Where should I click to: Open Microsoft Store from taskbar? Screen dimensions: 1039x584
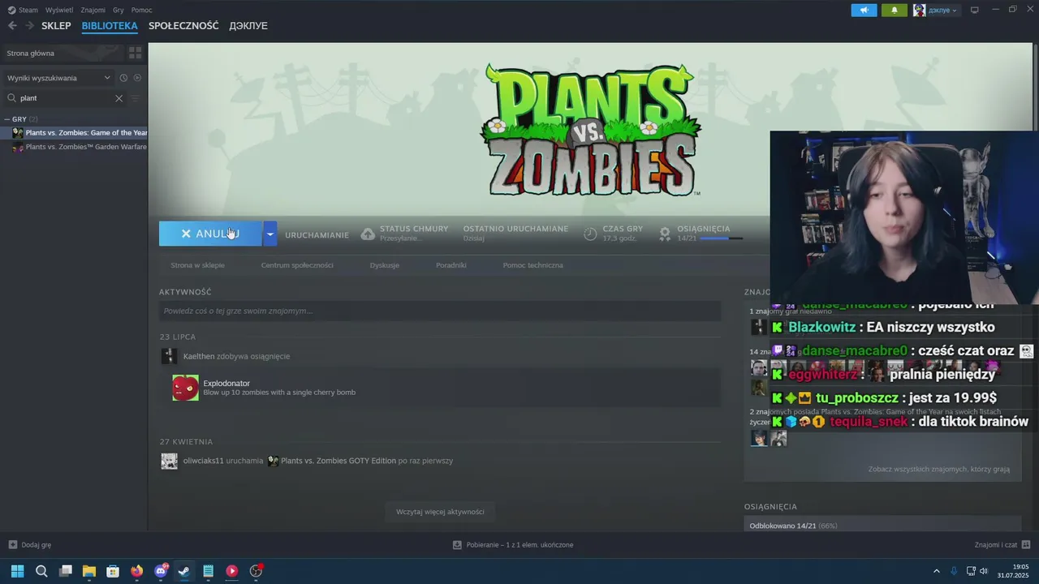(113, 571)
